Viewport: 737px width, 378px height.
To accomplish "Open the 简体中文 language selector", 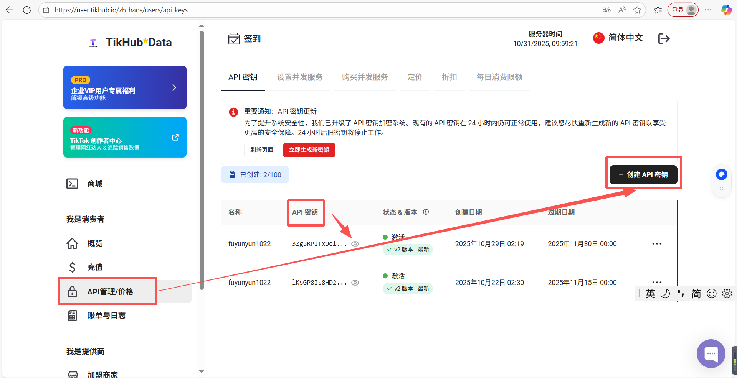I will 618,38.
